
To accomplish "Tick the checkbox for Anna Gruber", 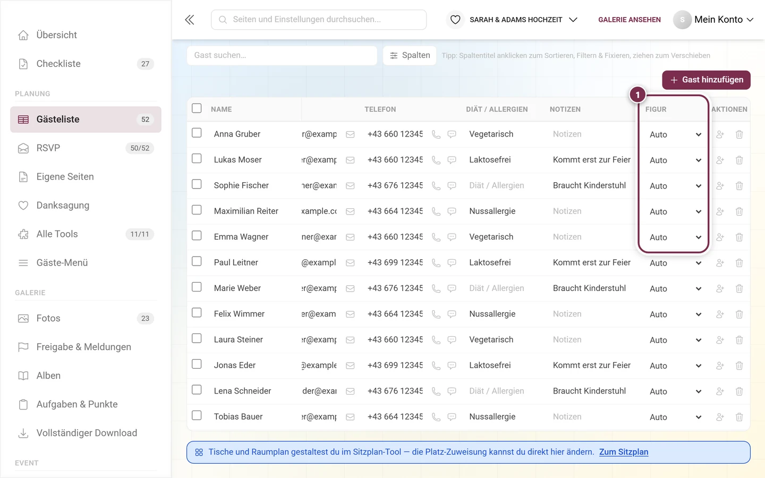I will [x=197, y=133].
